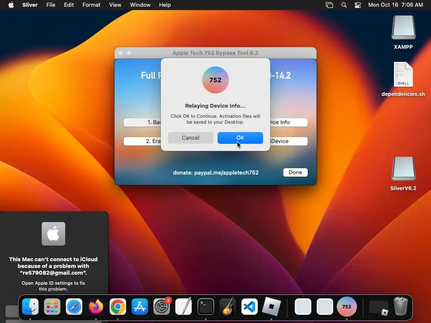Launch Safari from the Dock
The width and height of the screenshot is (431, 323).
tap(74, 306)
